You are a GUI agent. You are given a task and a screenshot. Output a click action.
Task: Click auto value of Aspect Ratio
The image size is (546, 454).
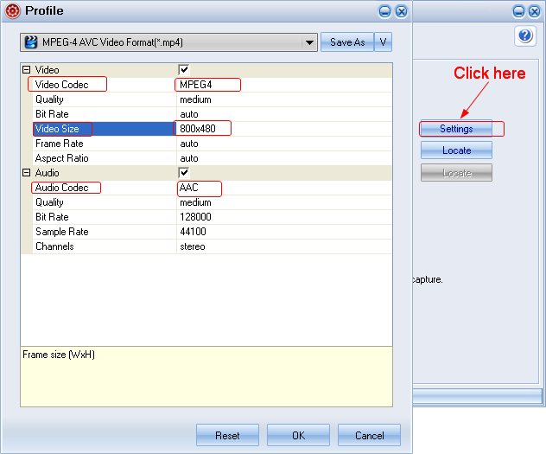189,158
